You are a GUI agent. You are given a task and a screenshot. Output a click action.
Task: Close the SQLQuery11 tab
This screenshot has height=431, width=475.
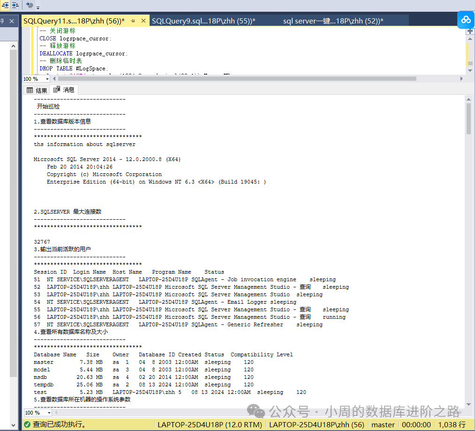click(143, 21)
